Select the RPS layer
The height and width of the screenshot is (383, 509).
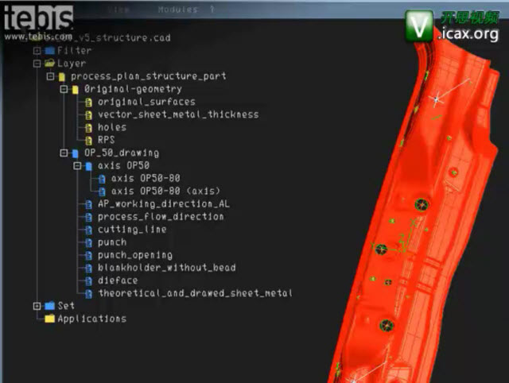pos(106,140)
